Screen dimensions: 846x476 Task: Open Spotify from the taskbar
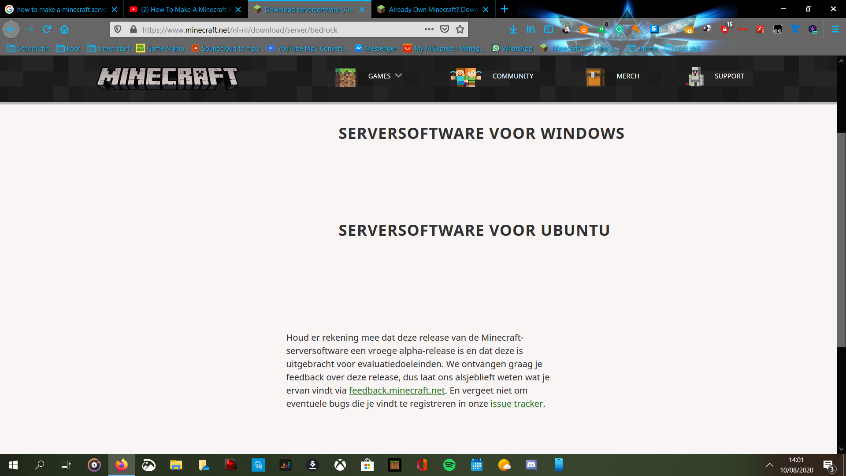point(449,465)
